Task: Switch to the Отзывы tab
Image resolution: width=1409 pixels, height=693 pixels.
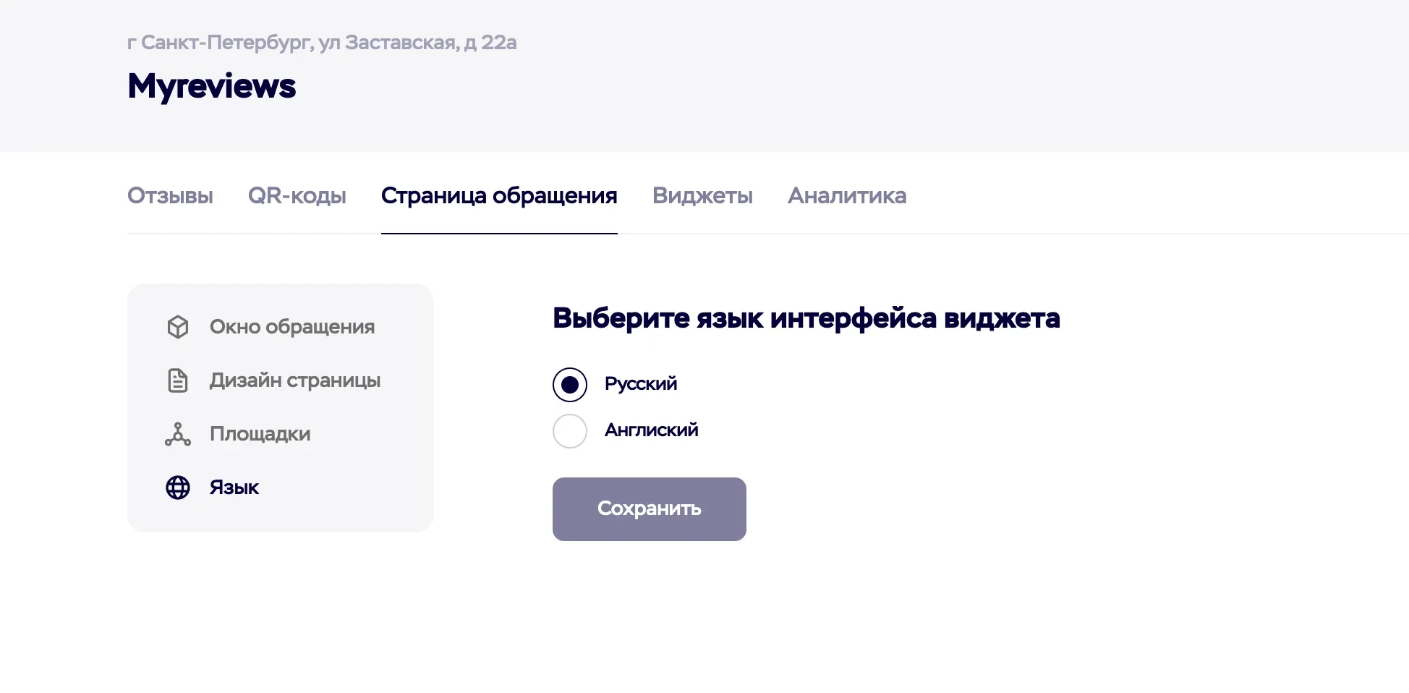Action: pyautogui.click(x=170, y=196)
